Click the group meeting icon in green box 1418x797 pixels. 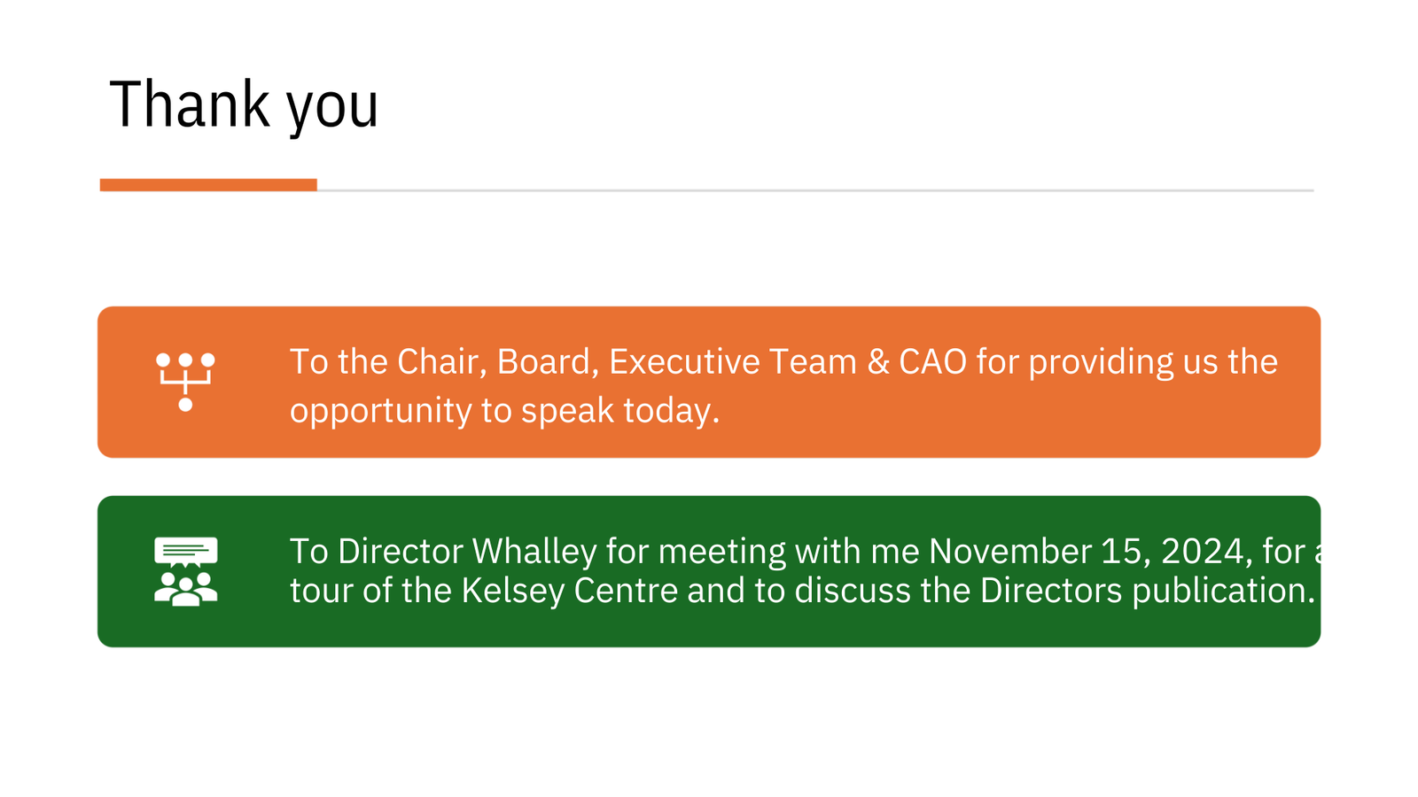click(x=185, y=571)
